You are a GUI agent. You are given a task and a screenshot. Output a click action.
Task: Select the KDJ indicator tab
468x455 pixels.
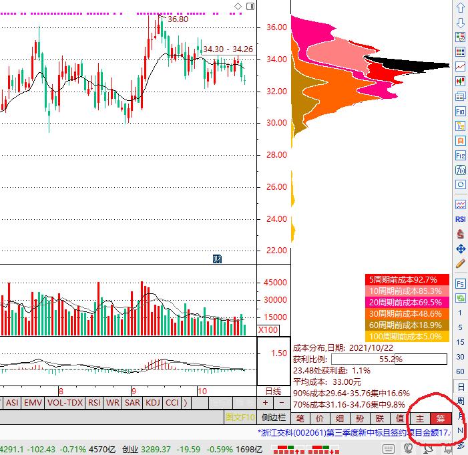(152, 403)
